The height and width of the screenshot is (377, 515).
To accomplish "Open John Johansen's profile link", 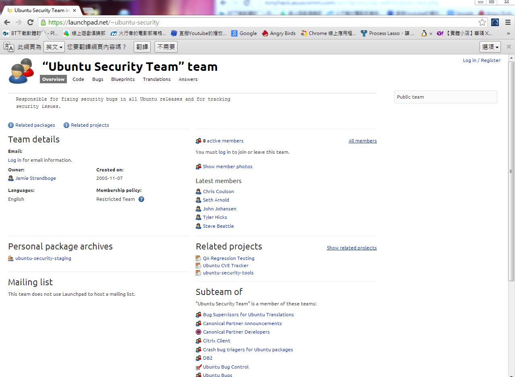I will click(219, 209).
